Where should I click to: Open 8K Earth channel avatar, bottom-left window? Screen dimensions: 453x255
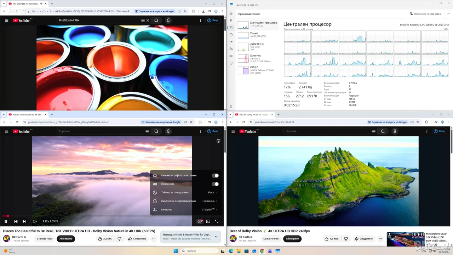[x=7, y=238]
